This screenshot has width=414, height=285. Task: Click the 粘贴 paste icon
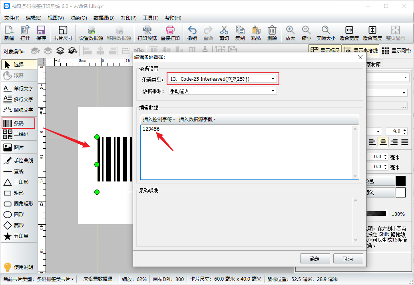[x=256, y=33]
